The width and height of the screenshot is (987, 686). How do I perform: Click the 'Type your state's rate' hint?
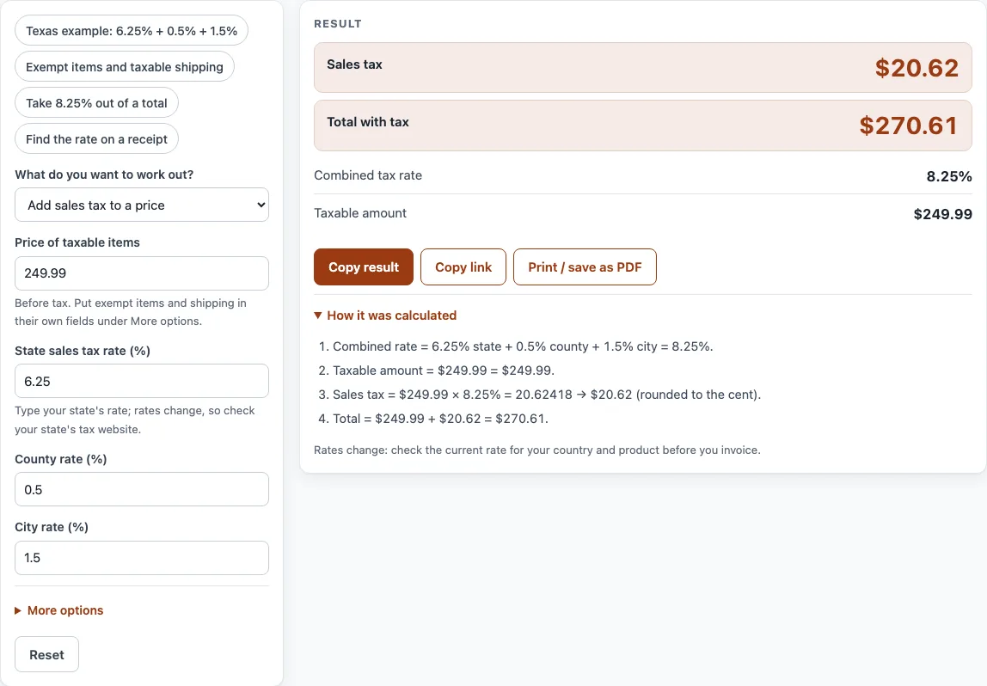[x=135, y=420]
